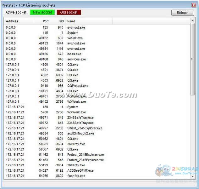Select the lsass.exe entry
Screen dimensions: 199x189
click(x=74, y=54)
